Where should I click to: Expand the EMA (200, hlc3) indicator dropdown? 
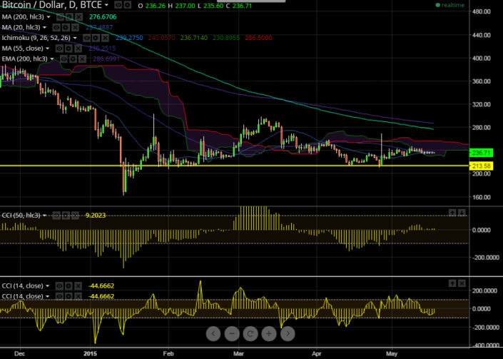click(52, 59)
